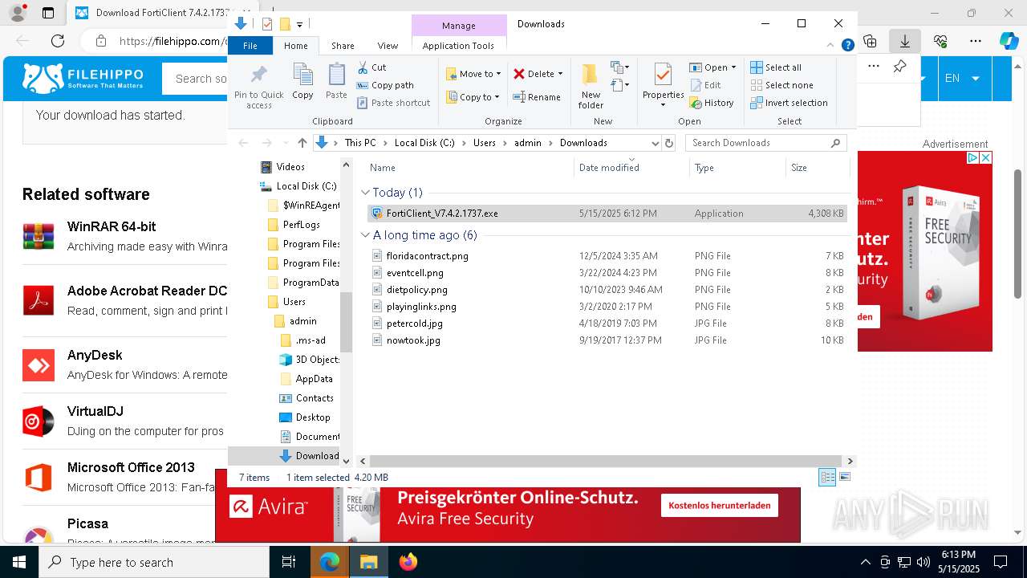Open the File menu tab
This screenshot has width=1027, height=578.
(250, 46)
